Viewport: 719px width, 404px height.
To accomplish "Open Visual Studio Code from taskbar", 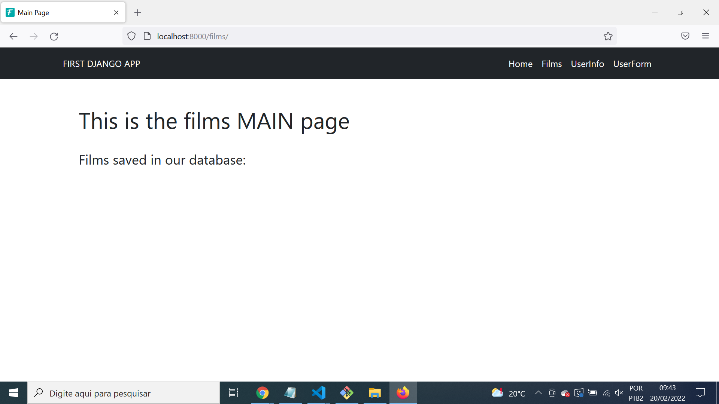I will tap(319, 393).
